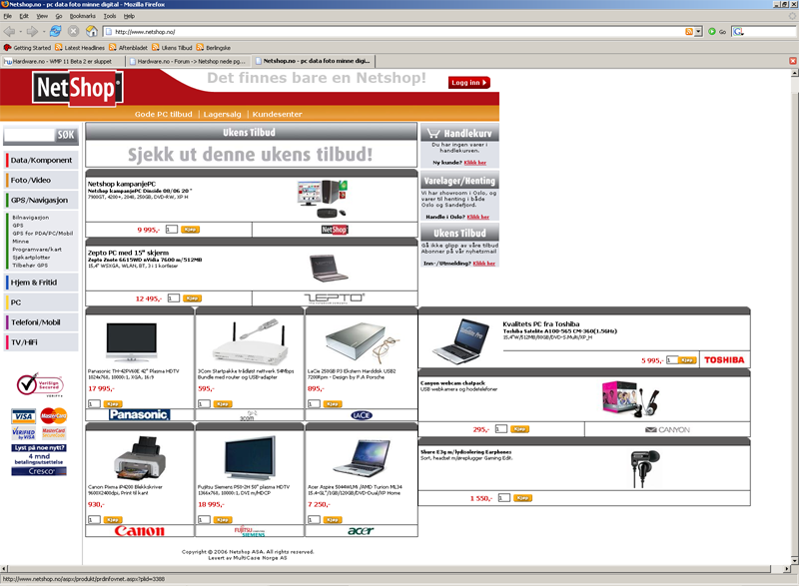
Task: Click the acer brand logo
Action: tap(361, 531)
